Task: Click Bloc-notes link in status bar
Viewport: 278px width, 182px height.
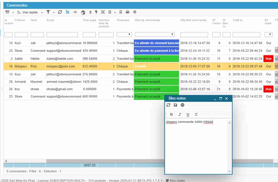Action: pos(177,180)
